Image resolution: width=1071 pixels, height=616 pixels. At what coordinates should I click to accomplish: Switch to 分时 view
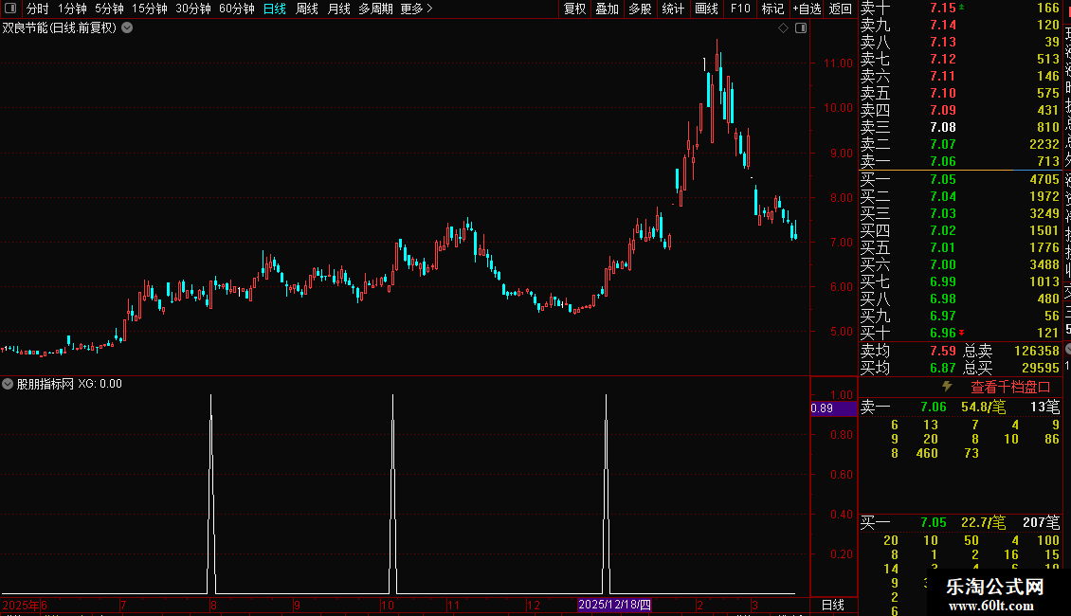pos(38,9)
